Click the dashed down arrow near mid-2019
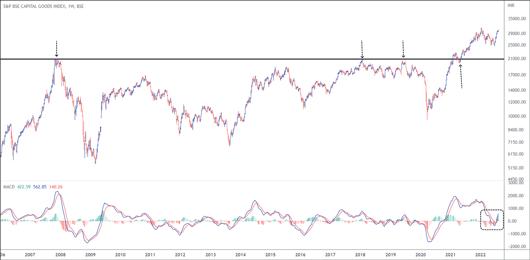The height and width of the screenshot is (260, 530). [403, 50]
